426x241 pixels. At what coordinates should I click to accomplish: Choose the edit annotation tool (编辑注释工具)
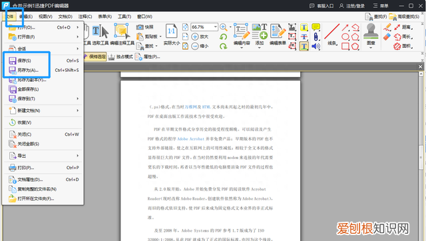122,35
